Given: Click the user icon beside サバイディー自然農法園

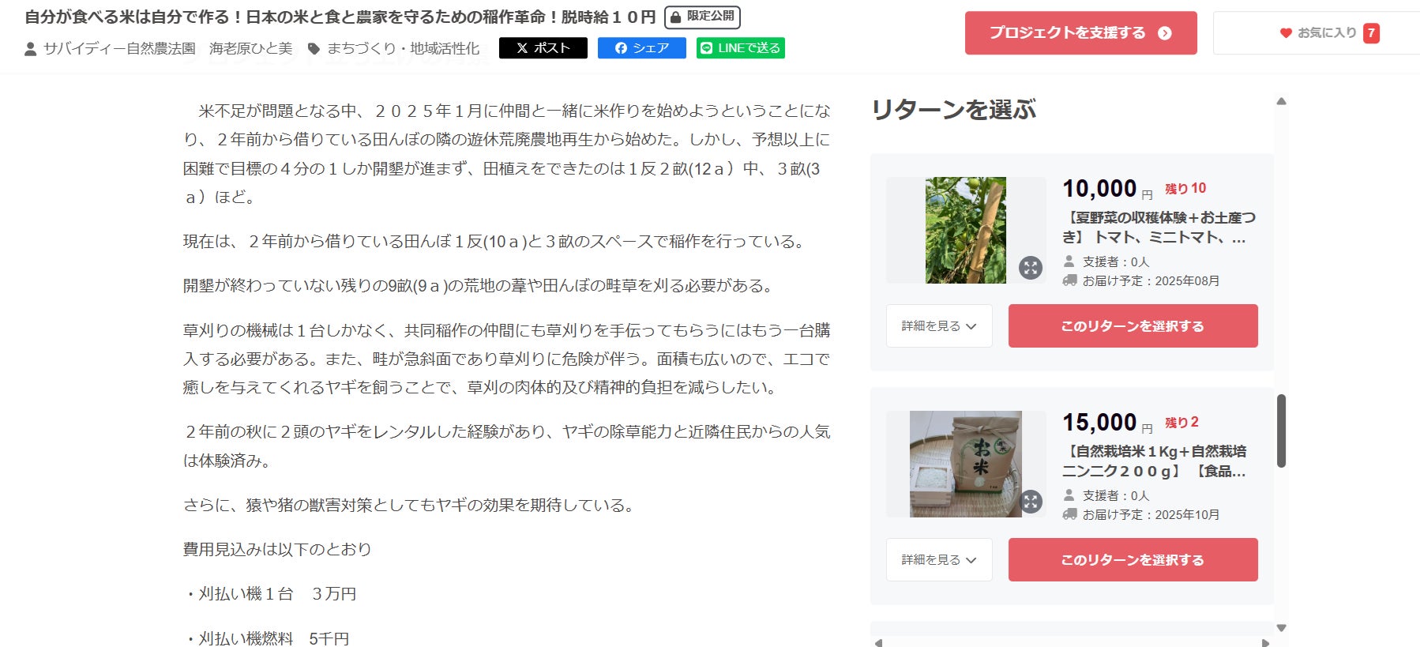Looking at the screenshot, I should tap(31, 49).
